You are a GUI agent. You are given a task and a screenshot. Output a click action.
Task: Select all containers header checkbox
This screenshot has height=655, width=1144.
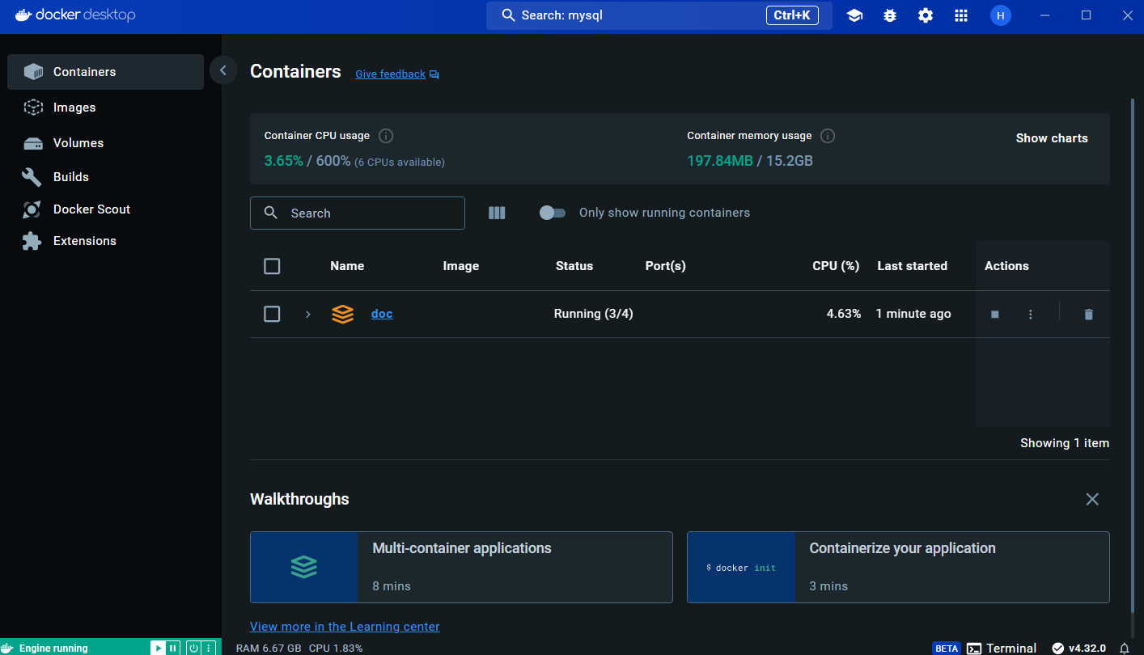272,266
